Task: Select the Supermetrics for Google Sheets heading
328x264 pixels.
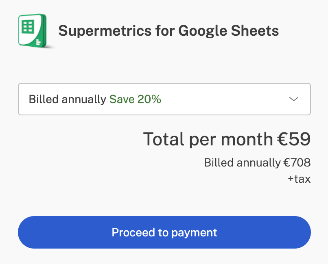Action: pyautogui.click(x=168, y=31)
